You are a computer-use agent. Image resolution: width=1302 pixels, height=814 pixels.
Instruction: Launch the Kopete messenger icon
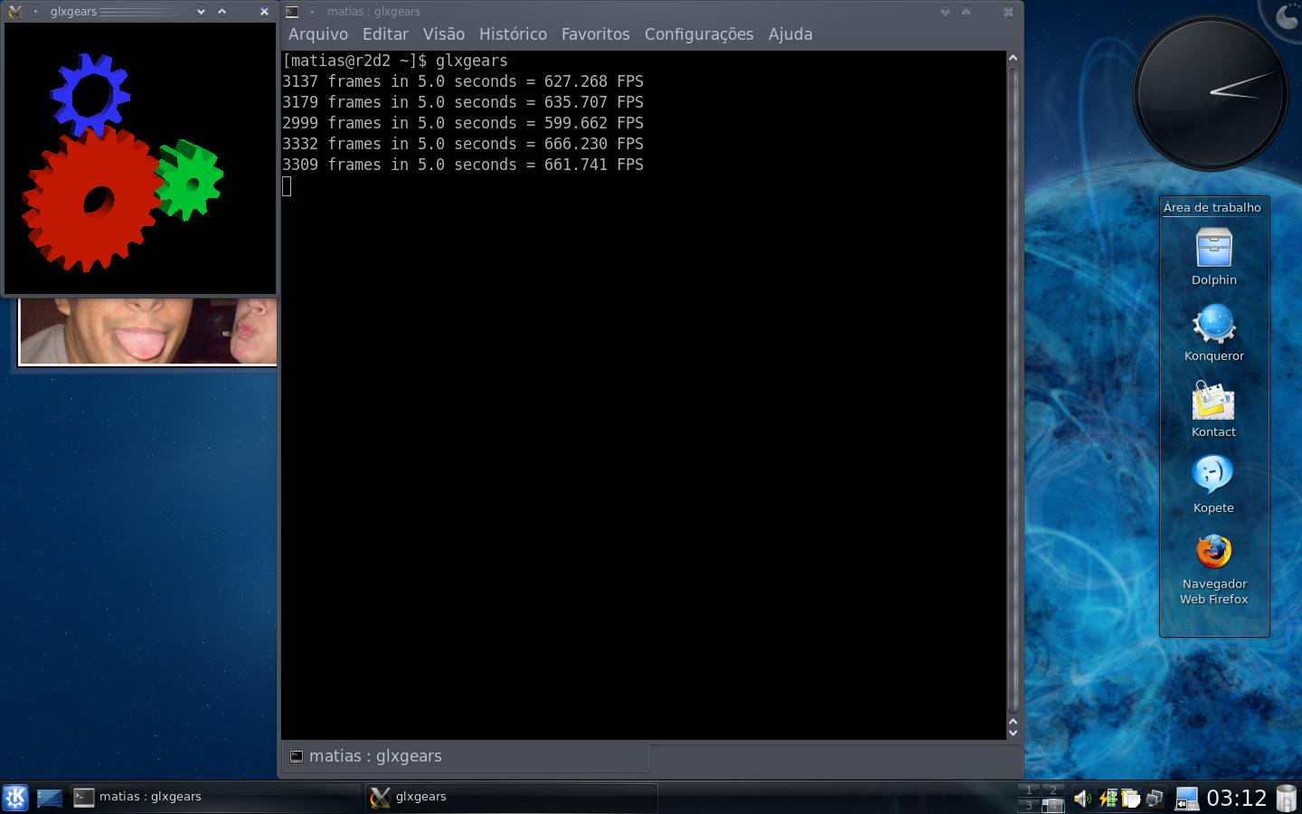[x=1213, y=476]
